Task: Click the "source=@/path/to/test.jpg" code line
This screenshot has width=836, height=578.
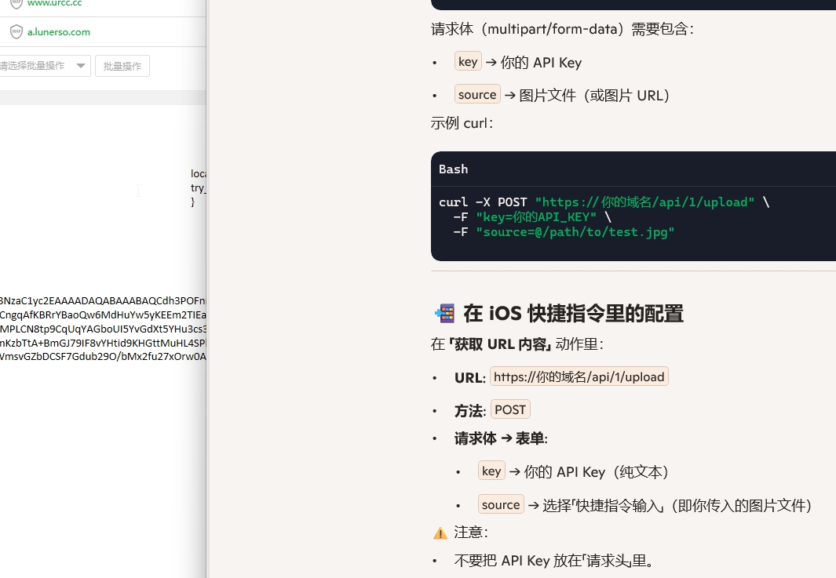Action: tap(575, 232)
